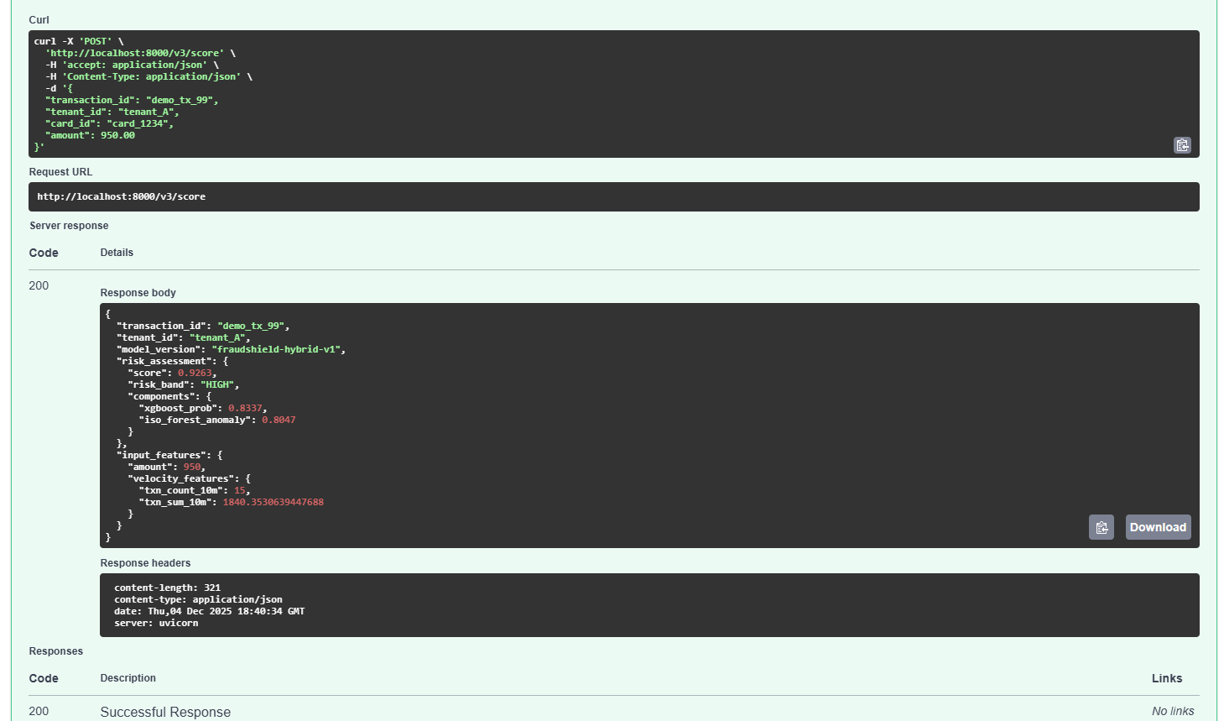Click the iso_forest_anomaly value 0.8047

279,420
